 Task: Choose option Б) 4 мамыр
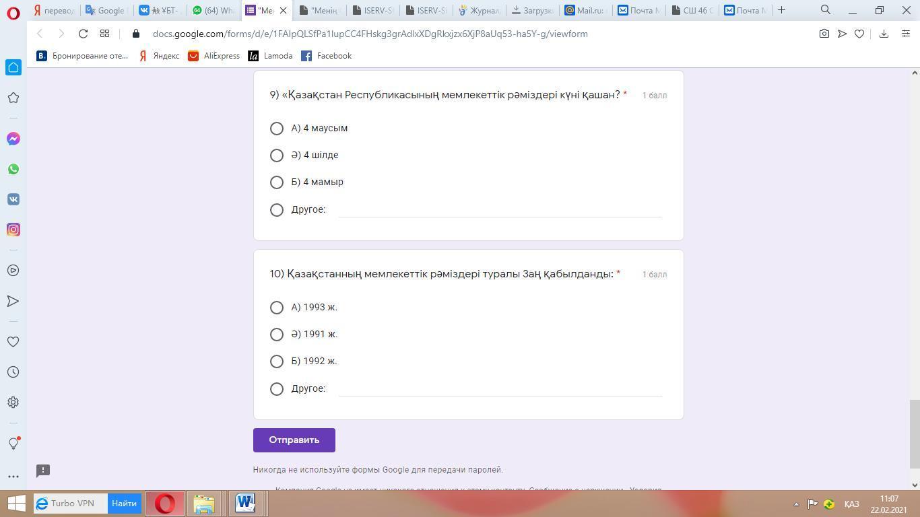(277, 182)
